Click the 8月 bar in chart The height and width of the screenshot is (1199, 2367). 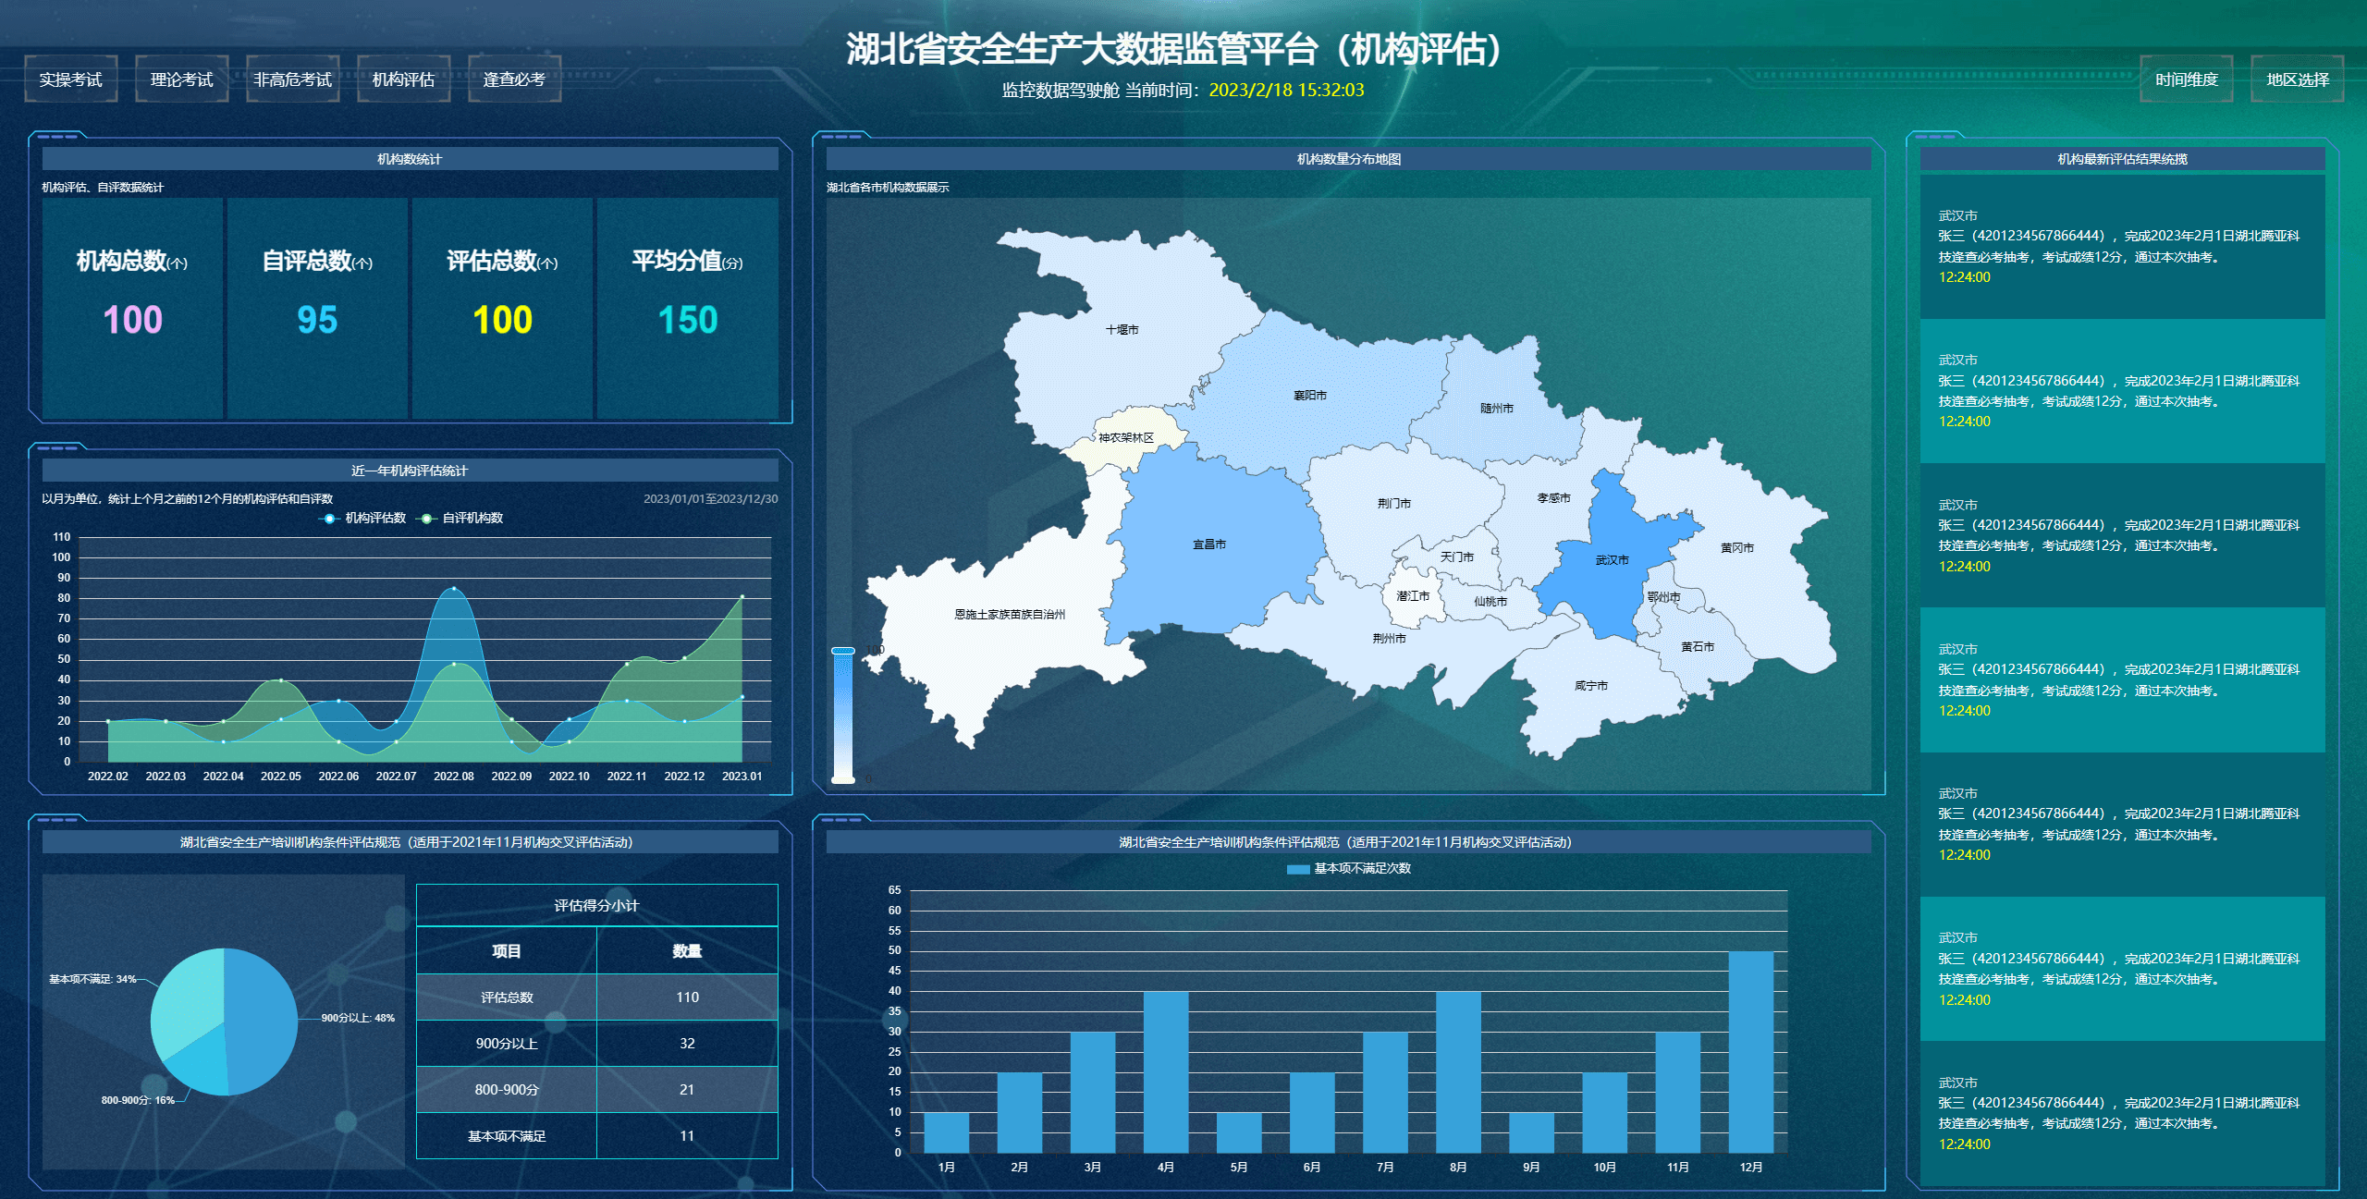1458,1072
